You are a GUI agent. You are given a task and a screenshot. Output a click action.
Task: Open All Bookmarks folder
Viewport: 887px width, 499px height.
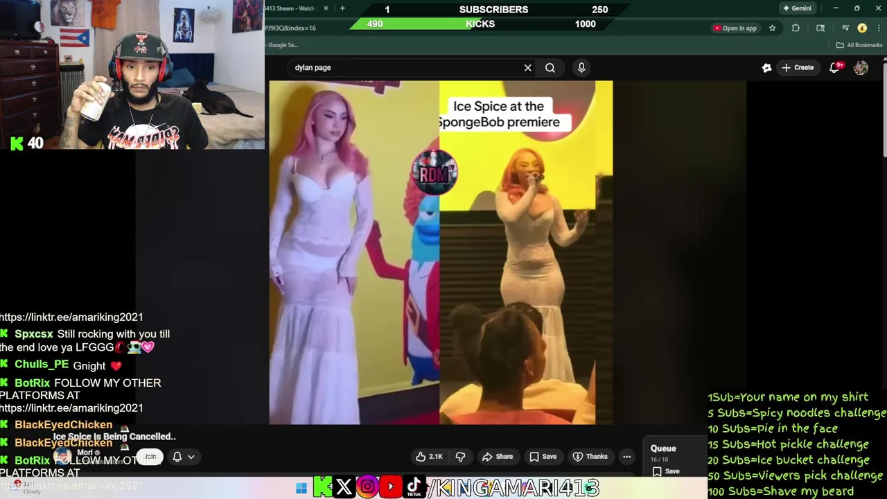859,45
